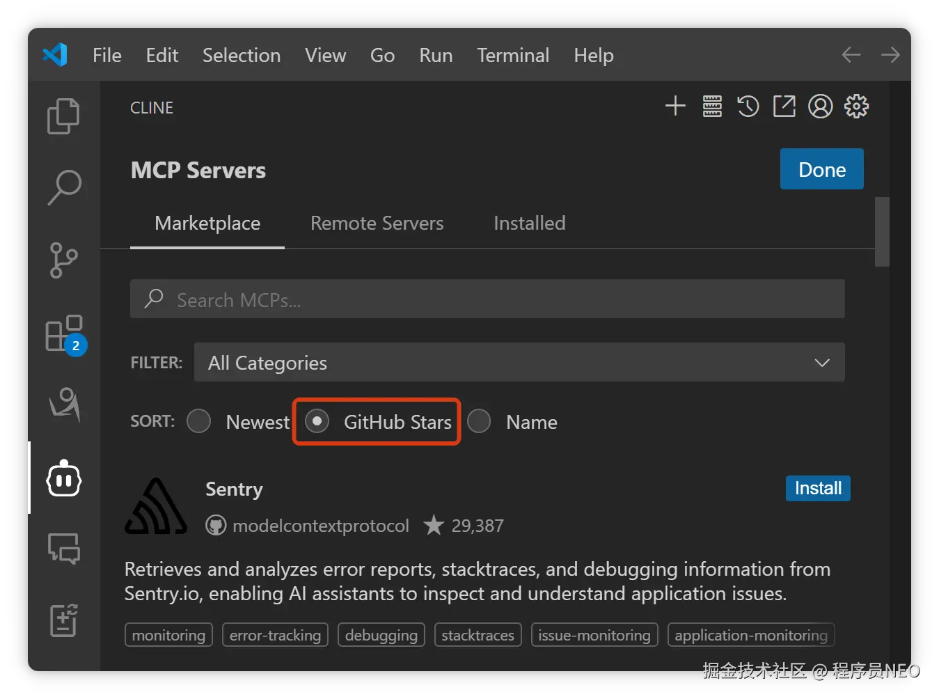Screen dimensions: 939x699
Task: Open the icon between Extensions and Cline
Action: (x=63, y=405)
